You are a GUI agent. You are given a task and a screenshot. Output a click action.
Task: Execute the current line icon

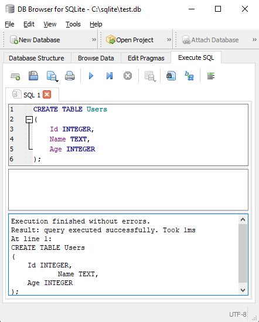click(x=110, y=76)
